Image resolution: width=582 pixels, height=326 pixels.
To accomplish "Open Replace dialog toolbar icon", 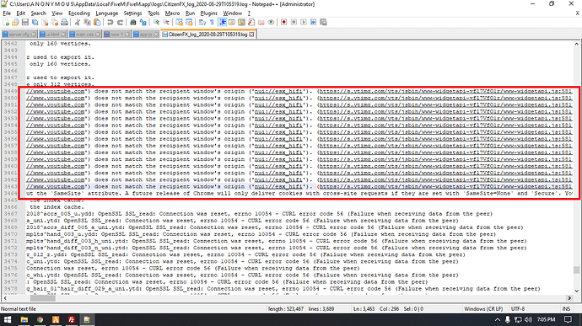I will pos(143,22).
